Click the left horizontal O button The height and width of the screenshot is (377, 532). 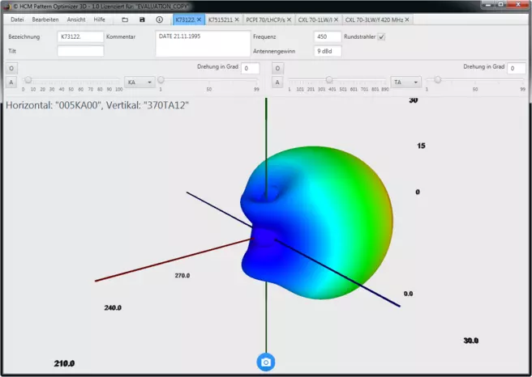coord(11,68)
